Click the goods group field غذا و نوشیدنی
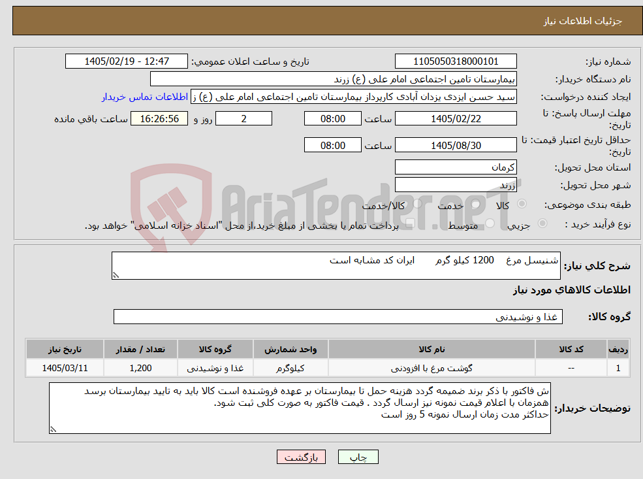 tap(338, 316)
